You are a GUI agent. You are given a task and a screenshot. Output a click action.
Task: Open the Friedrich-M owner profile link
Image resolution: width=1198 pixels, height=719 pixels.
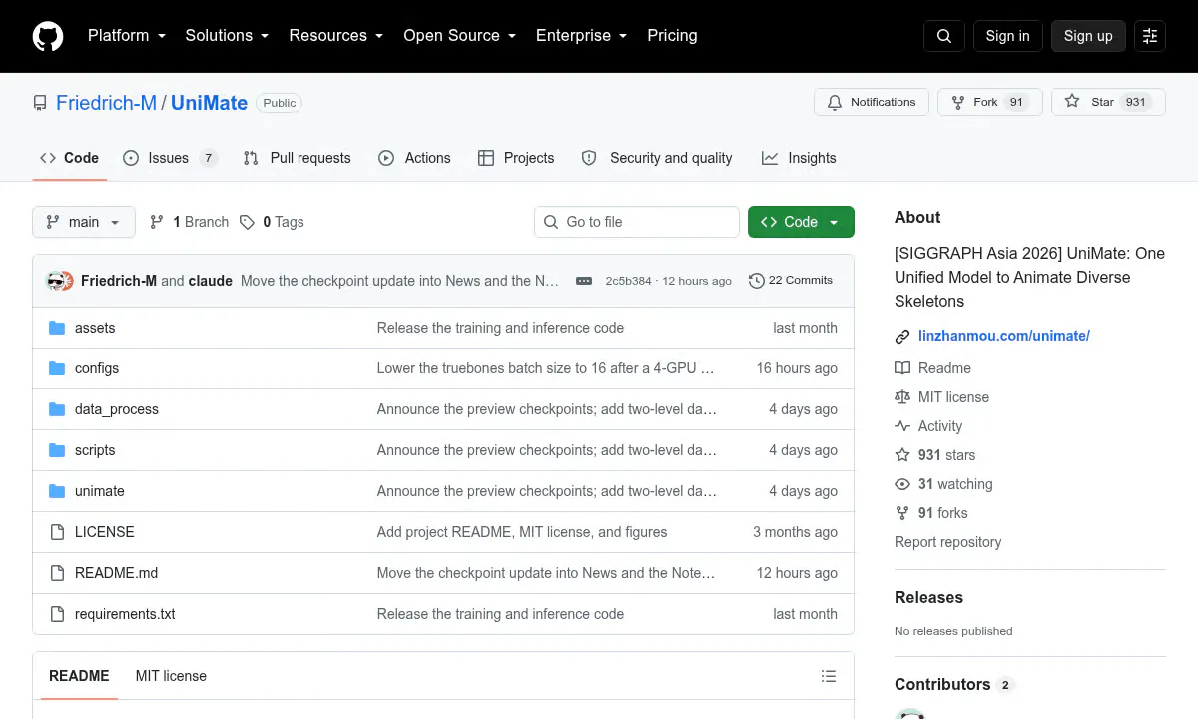106,103
